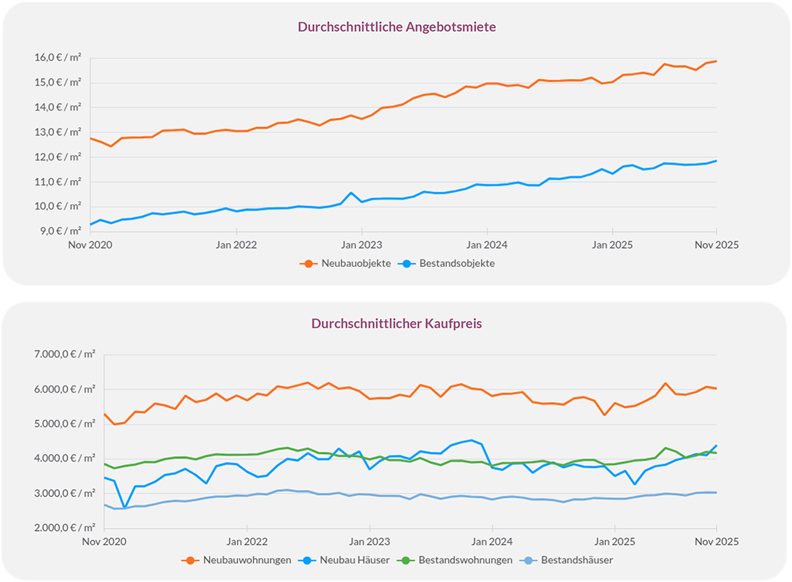Click Neubauobjekte line endpoint at Nov 2025
Viewport: 792px width, 582px height.
tap(716, 61)
